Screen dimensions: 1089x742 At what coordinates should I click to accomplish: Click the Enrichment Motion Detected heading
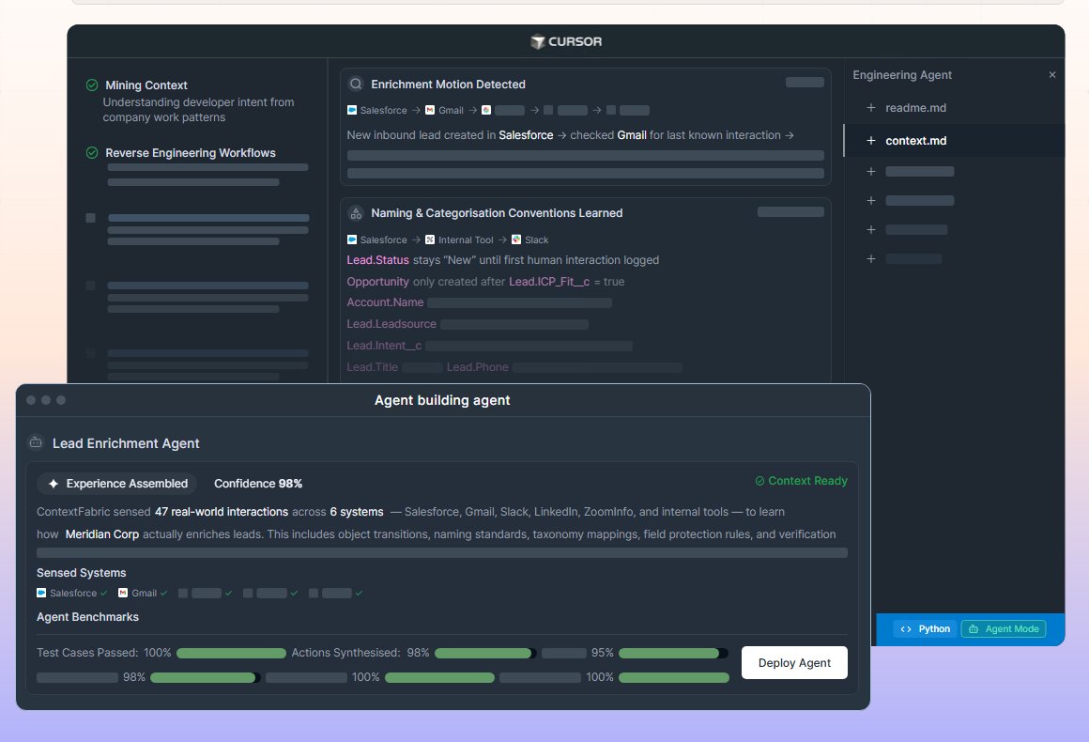pos(448,85)
